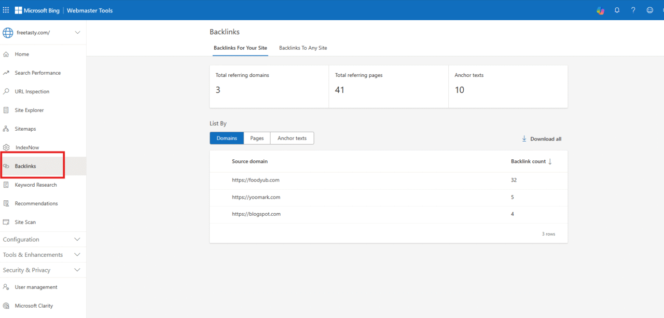
Task: Click Anchor texts summary card
Action: 508,86
